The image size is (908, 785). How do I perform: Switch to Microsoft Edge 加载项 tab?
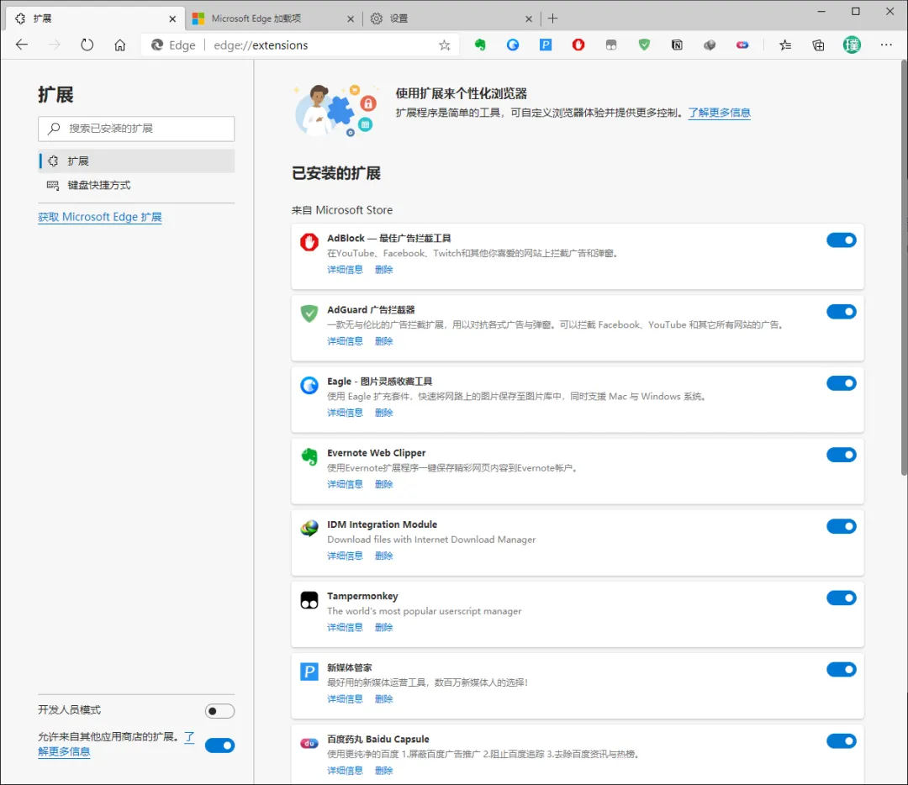[x=273, y=18]
